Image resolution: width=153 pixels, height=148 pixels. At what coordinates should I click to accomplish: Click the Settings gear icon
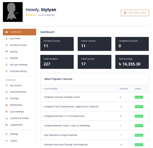(6, 134)
